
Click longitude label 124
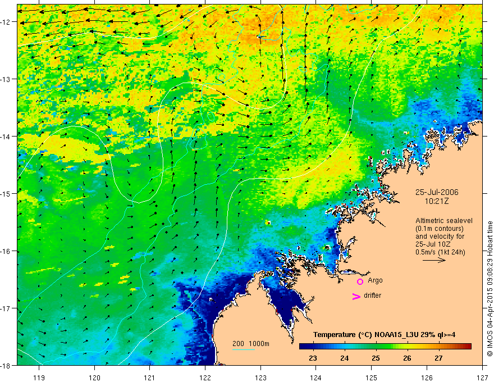[316, 378]
